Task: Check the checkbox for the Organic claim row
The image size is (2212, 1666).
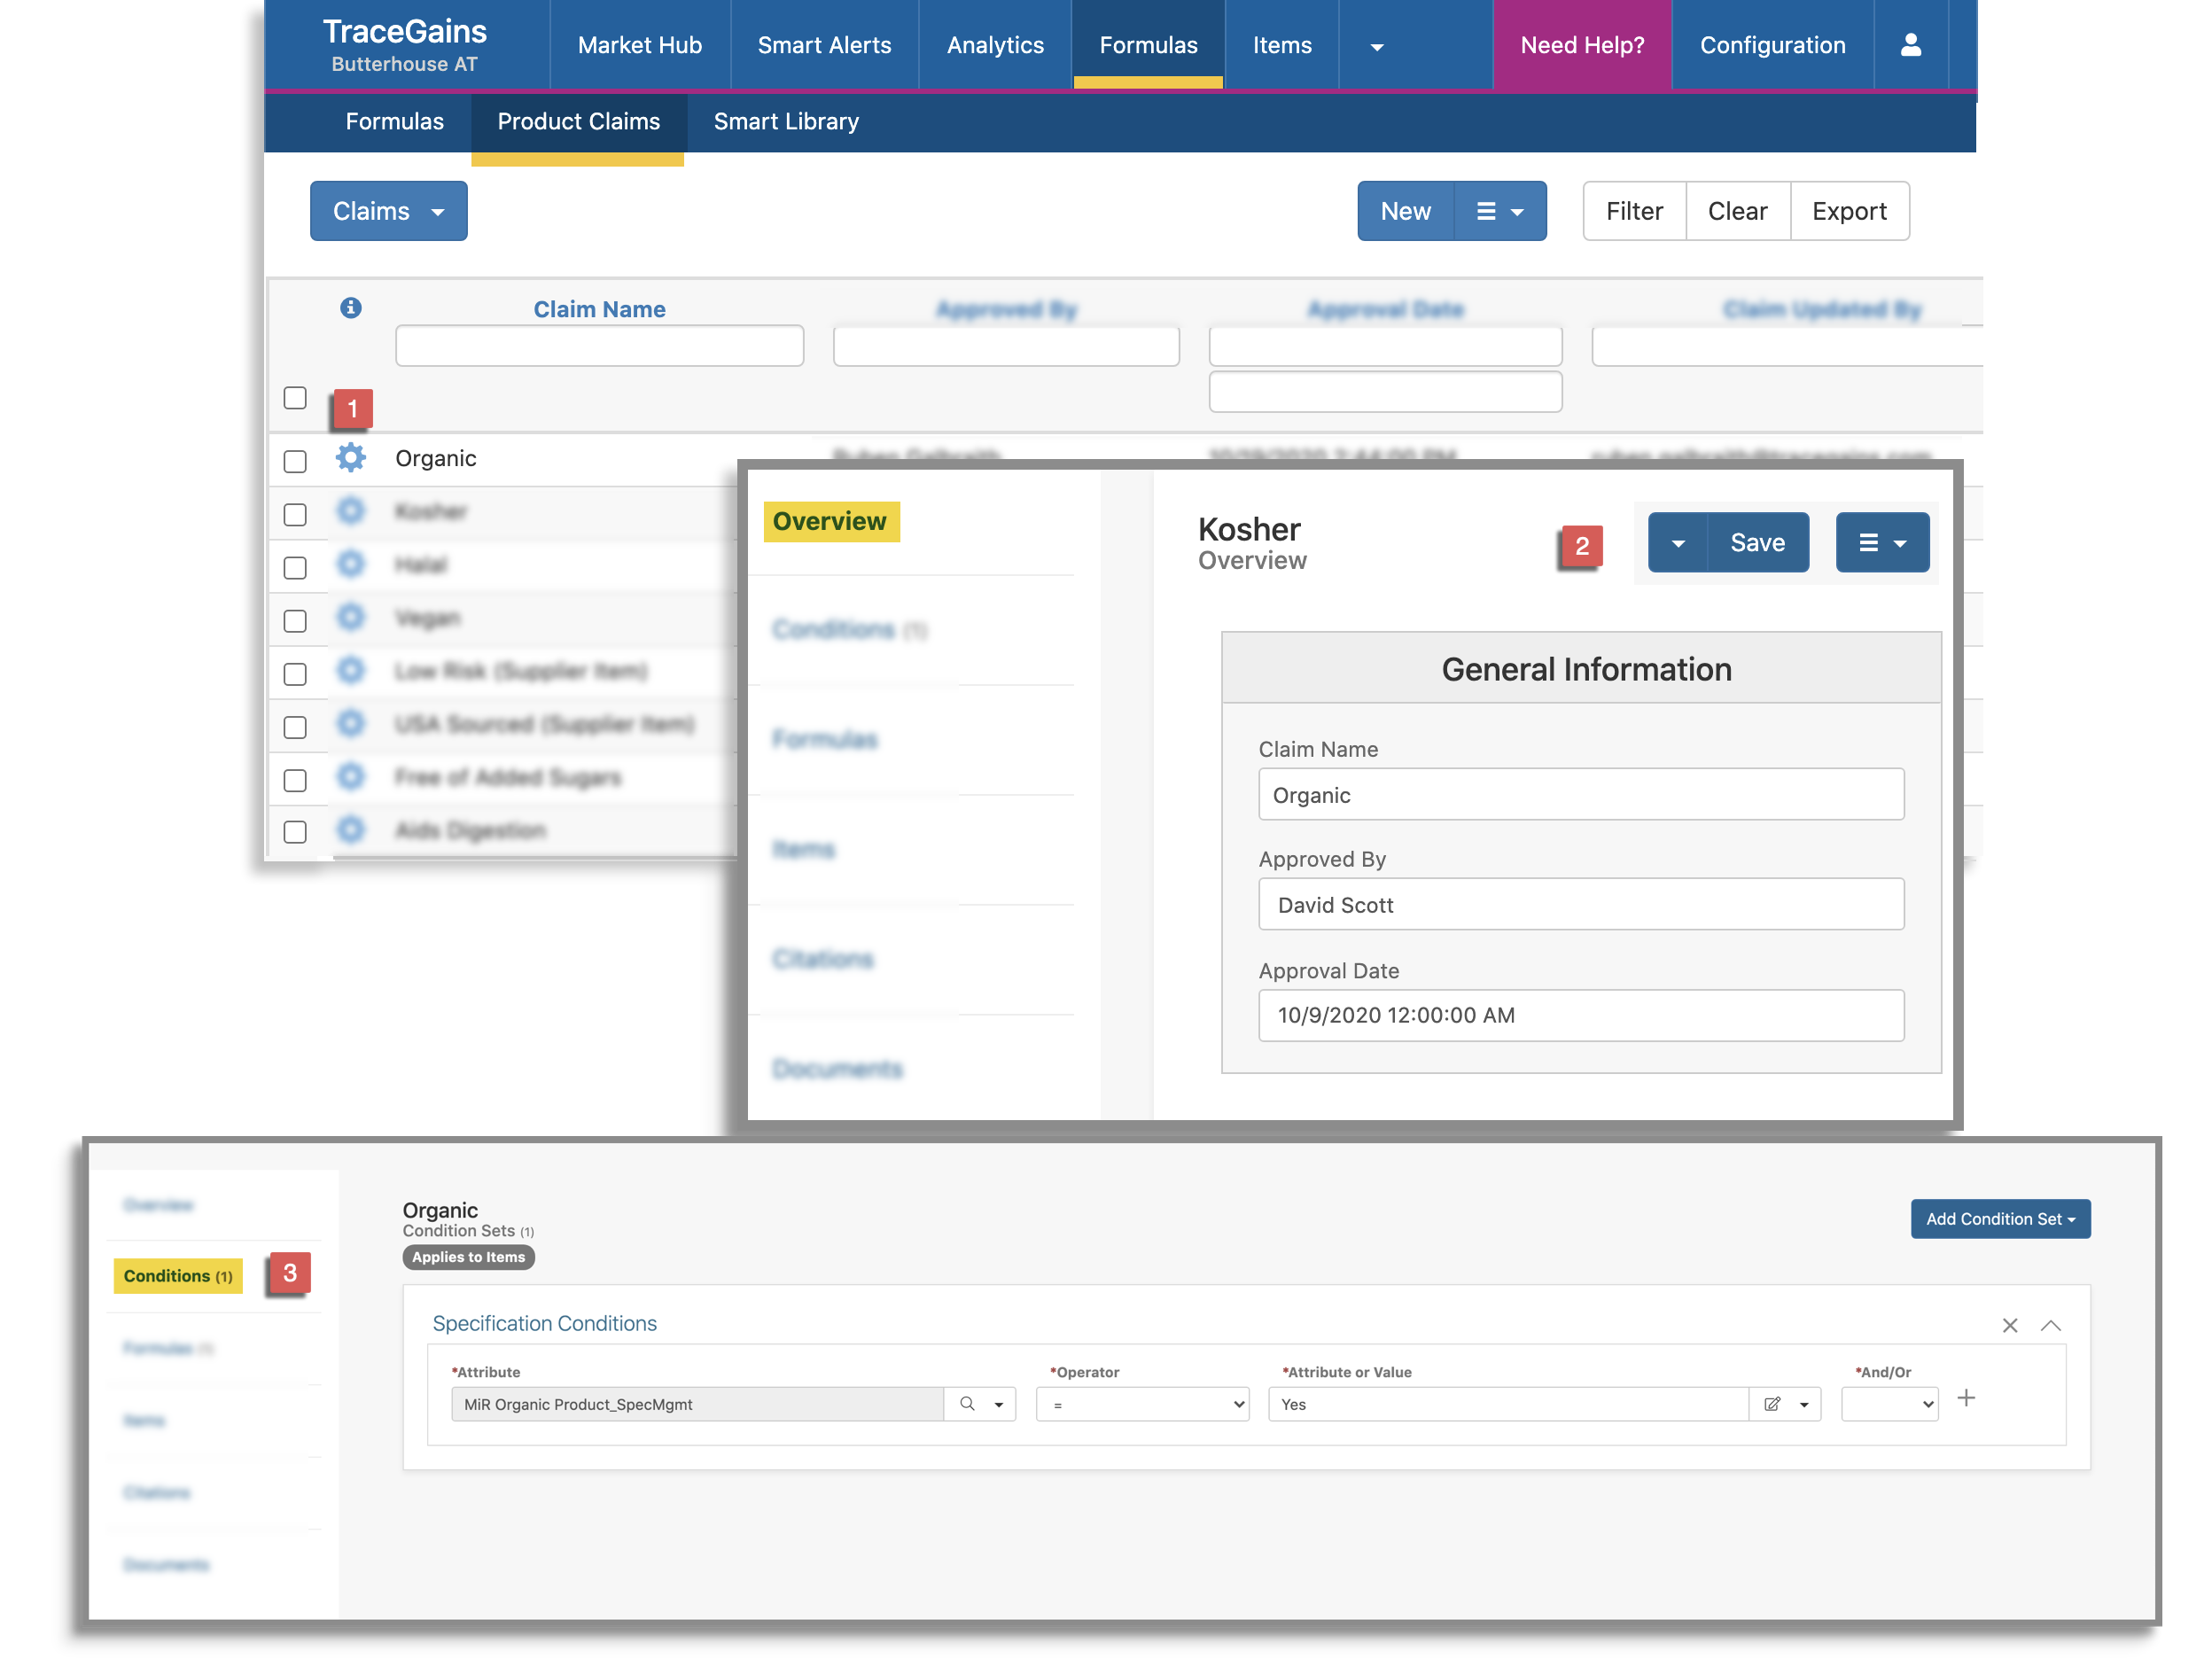Action: (295, 461)
